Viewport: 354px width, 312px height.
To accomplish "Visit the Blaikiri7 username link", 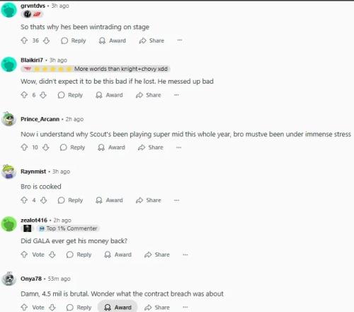I will (32, 60).
